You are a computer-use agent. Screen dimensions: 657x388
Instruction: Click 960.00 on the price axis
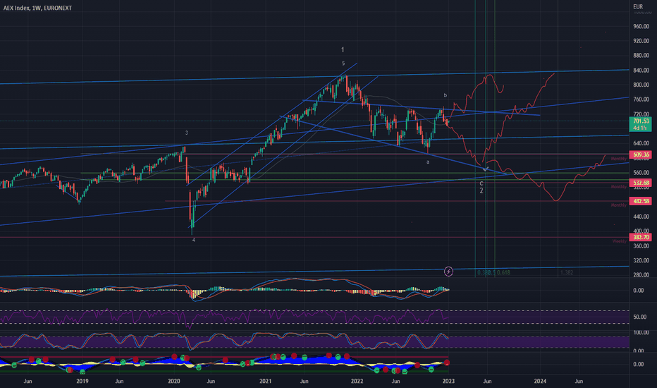(x=641, y=26)
